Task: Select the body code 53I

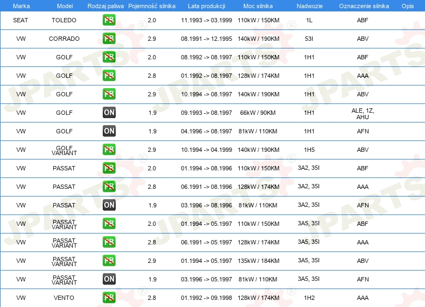Action: [x=309, y=39]
